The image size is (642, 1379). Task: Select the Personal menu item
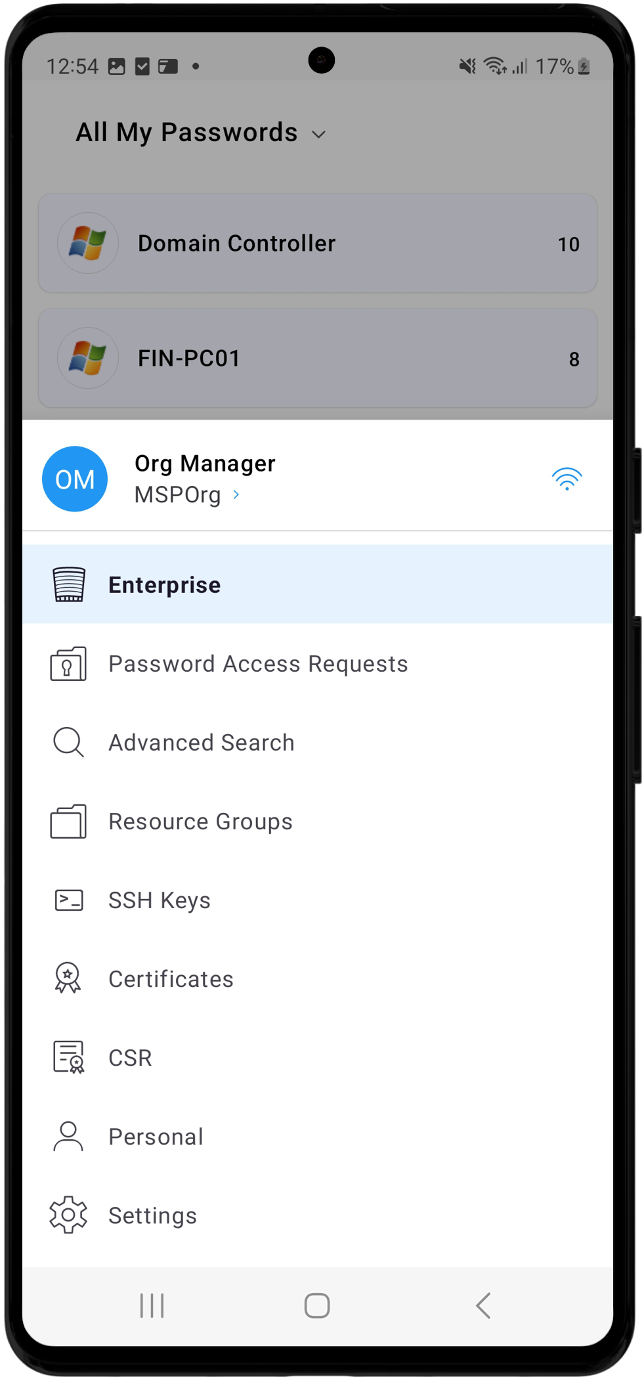click(156, 1137)
